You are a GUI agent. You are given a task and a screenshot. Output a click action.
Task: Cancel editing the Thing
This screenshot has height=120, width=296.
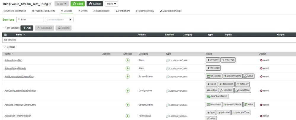95,4
